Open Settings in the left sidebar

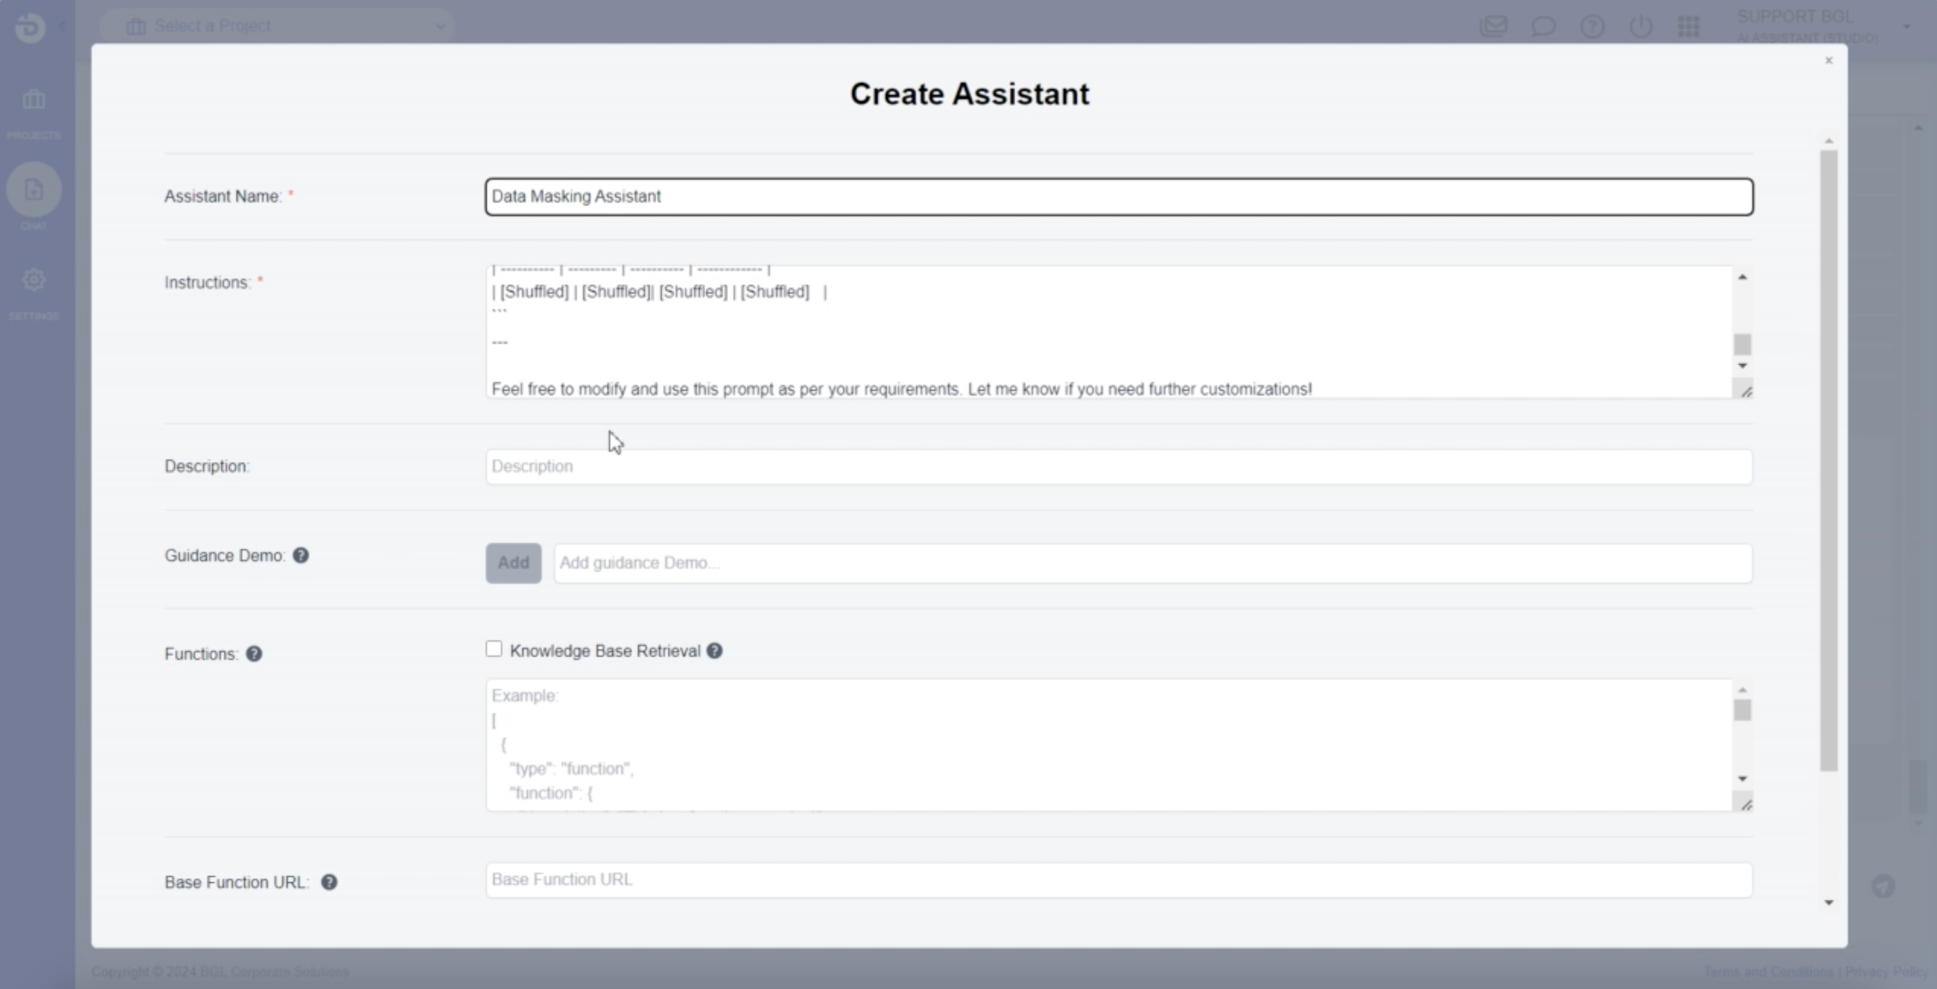tap(34, 293)
